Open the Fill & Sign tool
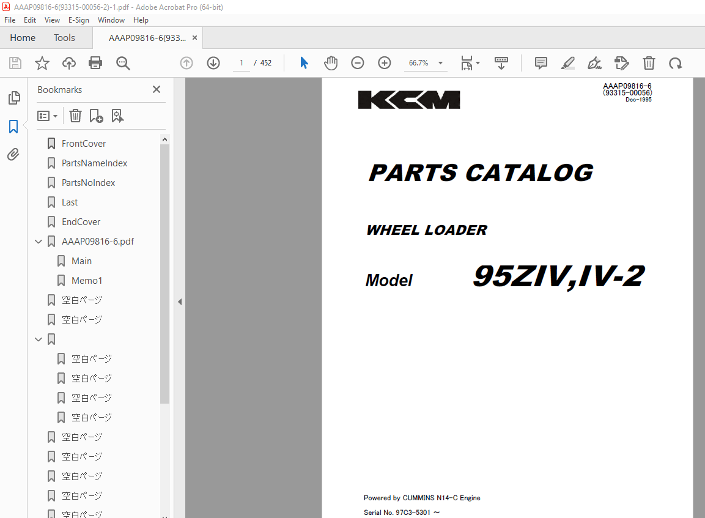This screenshot has width=705, height=518. tap(594, 63)
